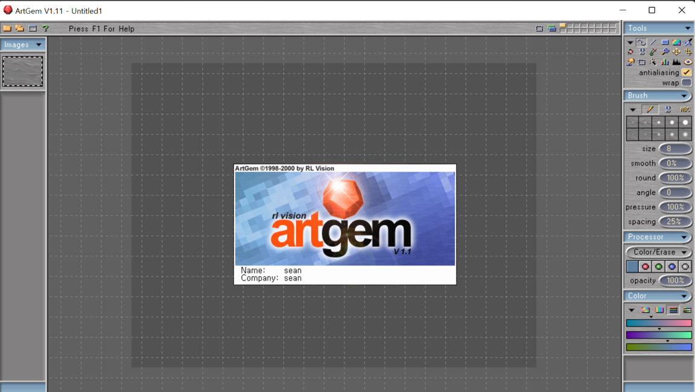Viewport: 695px width, 392px height.
Task: Click the orange curved arrow tool icon
Action: pos(630,62)
